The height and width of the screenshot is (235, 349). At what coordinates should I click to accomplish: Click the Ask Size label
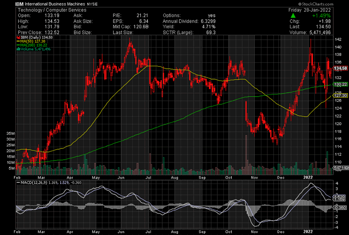coord(83,21)
